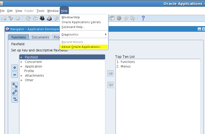Click the Expand All Children button
Image resolution: width=205 pixels, height=134 pixels.
point(15,85)
